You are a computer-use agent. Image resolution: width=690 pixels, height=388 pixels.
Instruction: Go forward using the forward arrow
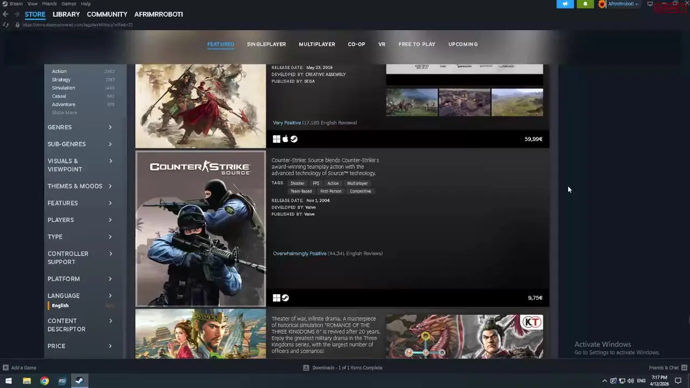click(x=17, y=14)
